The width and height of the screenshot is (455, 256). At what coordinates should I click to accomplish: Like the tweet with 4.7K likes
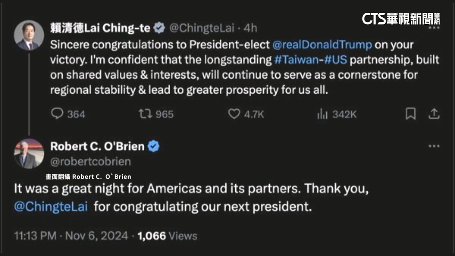point(234,114)
